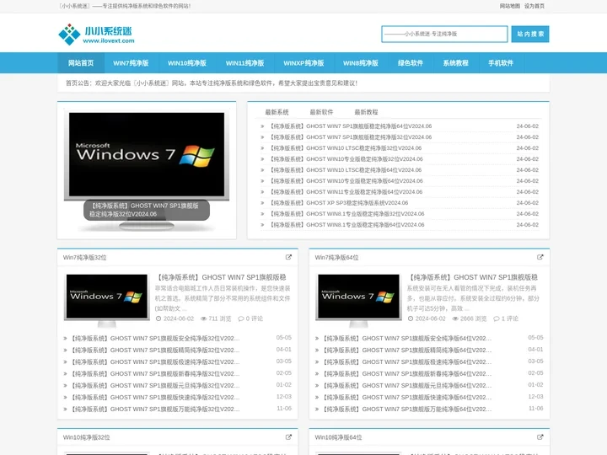Screen dimensions: 607x455
Task: Click the 0 评论 comment count
Action: click(x=250, y=318)
